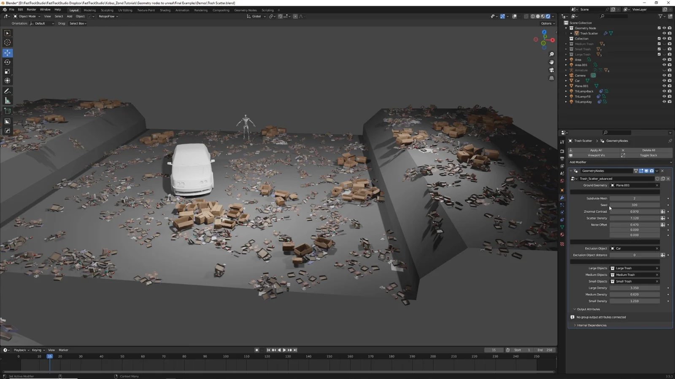Toggle the Medium Trash collection checkbox

[x=659, y=44]
